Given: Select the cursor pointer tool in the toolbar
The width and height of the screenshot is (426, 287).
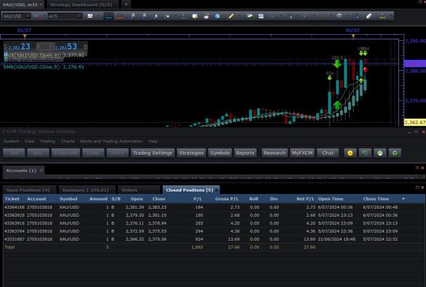Looking at the screenshot, I should [x=155, y=16].
